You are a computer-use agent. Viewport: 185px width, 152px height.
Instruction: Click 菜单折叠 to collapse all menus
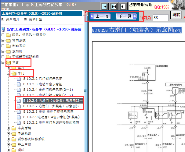(x=35, y=19)
